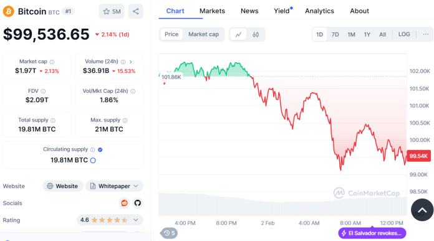Open the GitHub social link
The height and width of the screenshot is (241, 434).
pos(138,203)
